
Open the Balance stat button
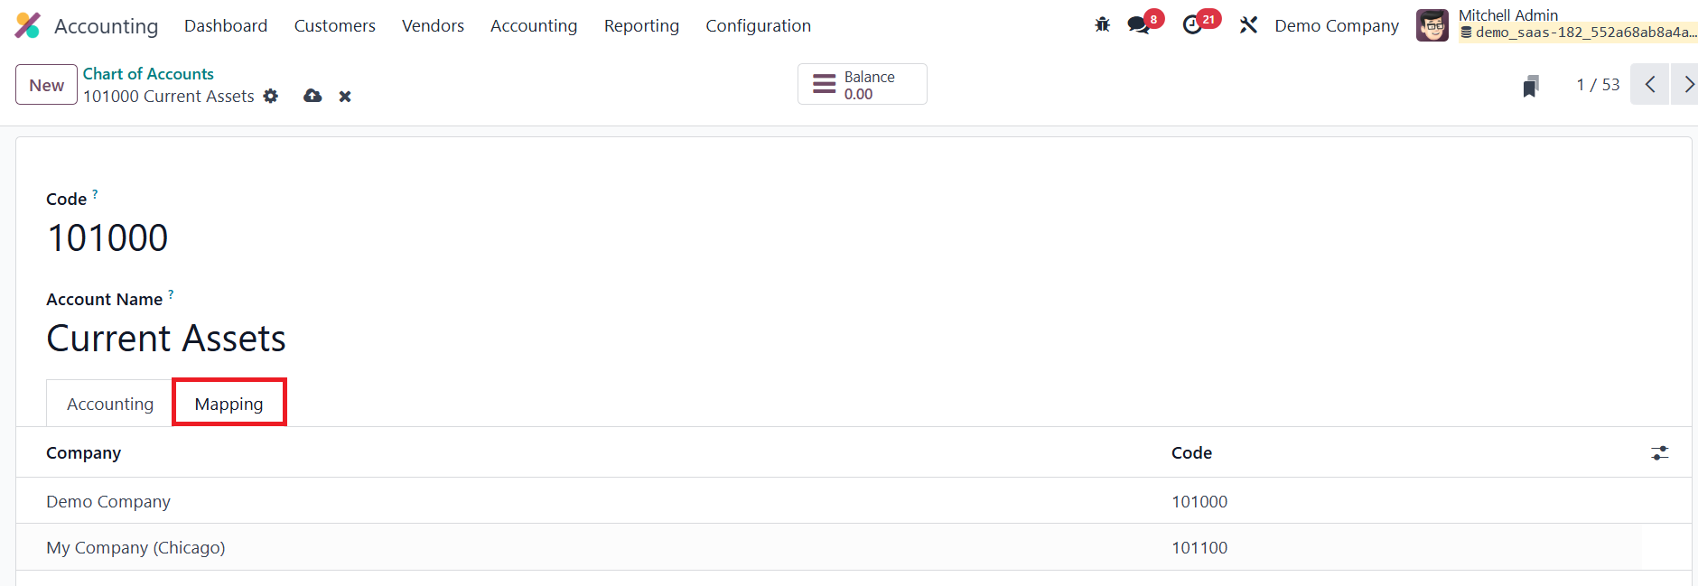pos(862,85)
